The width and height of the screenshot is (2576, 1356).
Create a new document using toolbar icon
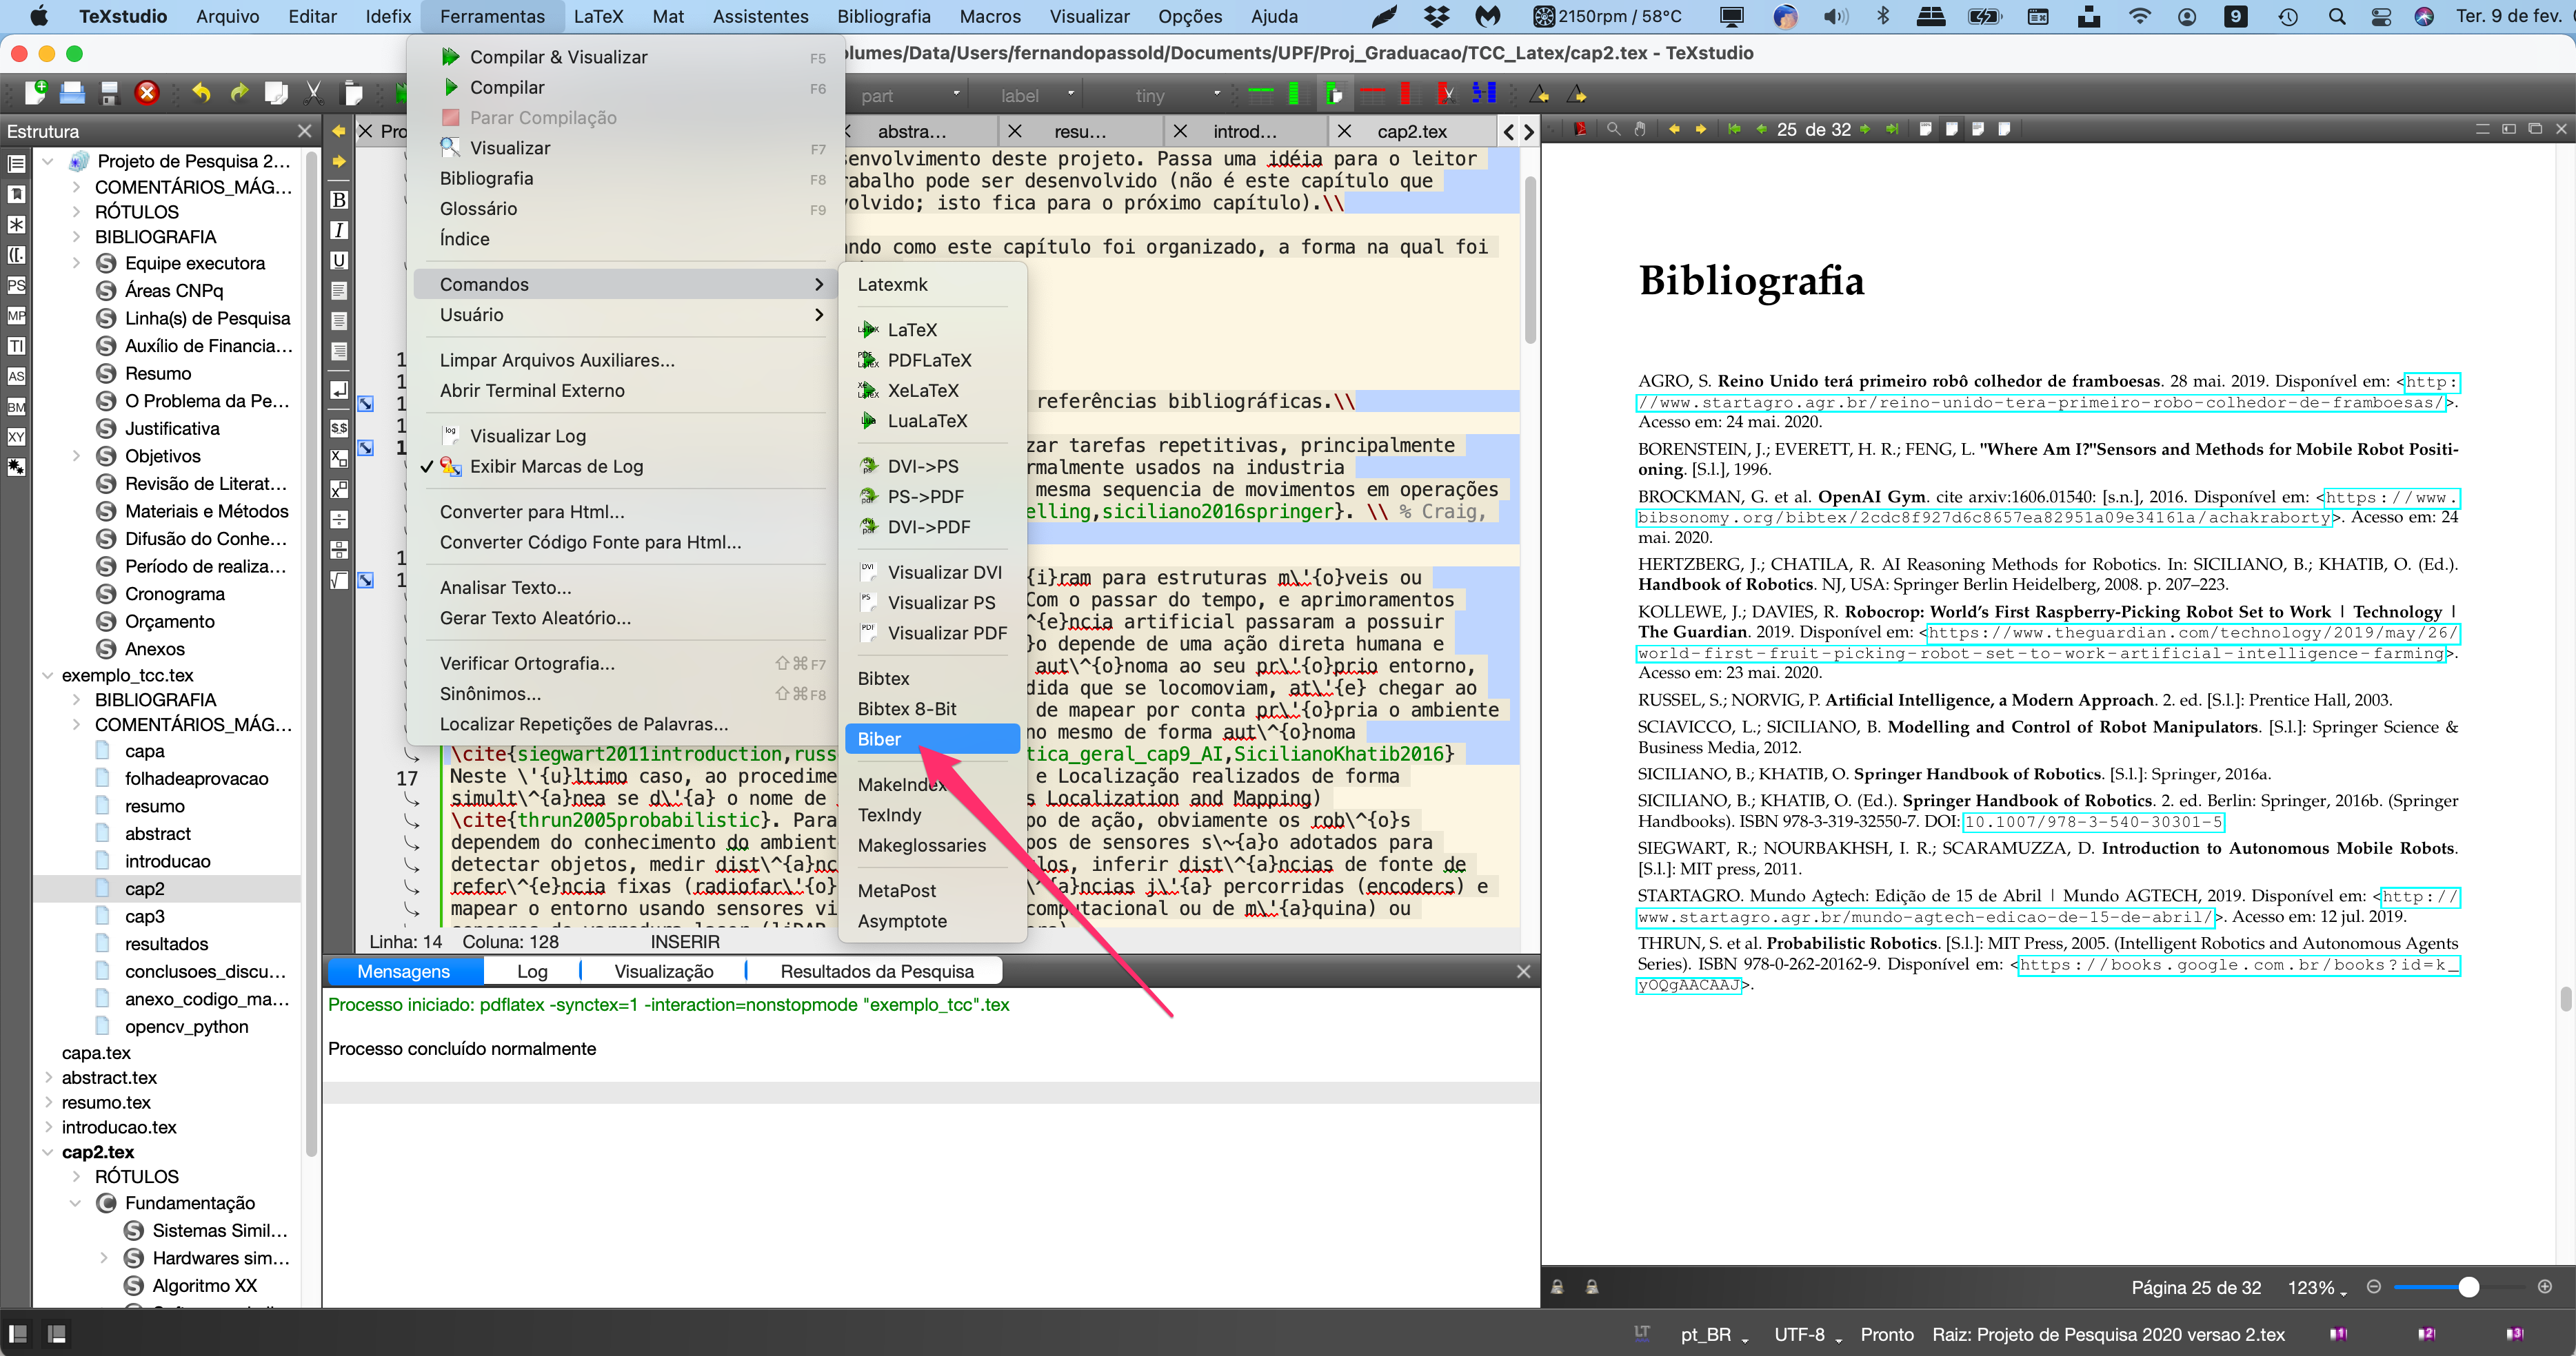(x=36, y=93)
